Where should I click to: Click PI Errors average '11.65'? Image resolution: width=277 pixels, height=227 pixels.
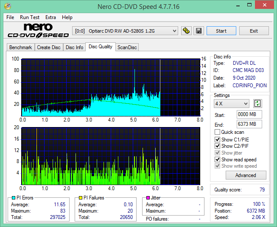coord(60,204)
